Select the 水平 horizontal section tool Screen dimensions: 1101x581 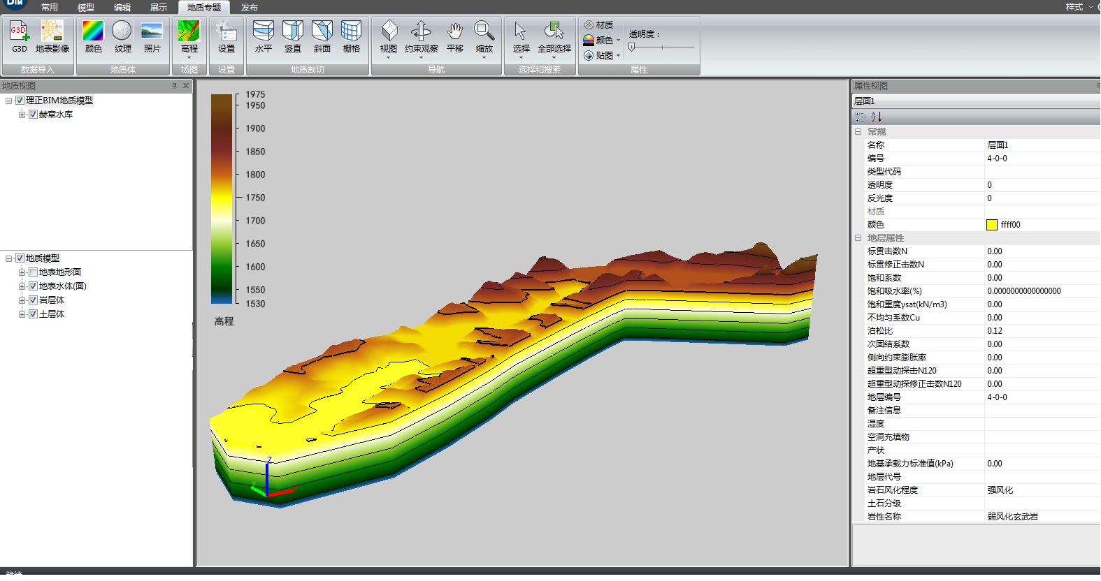263,32
